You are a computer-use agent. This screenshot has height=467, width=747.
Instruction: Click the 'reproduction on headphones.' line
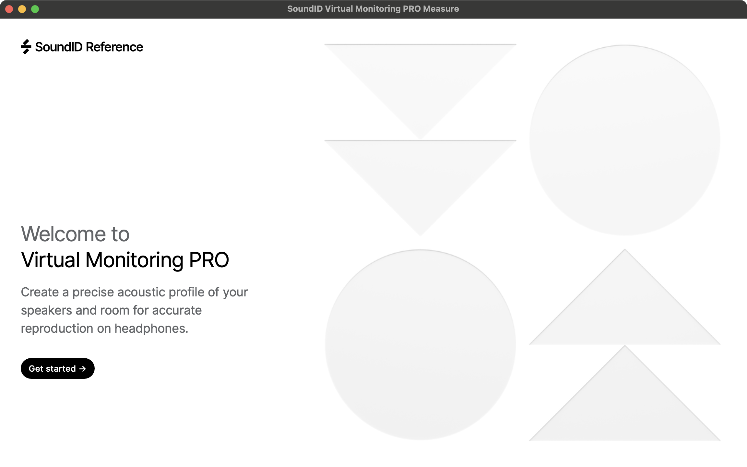(104, 329)
